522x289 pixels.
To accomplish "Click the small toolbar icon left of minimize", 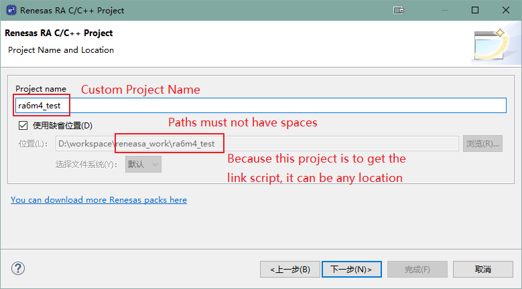I will click(399, 11).
